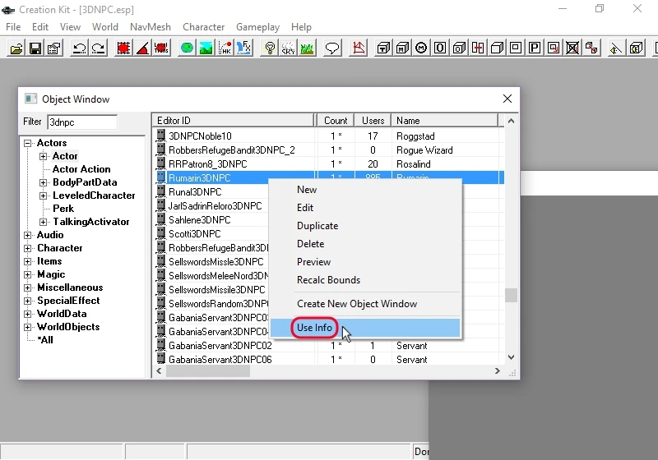Expand the LeveledCharacter tree node
The height and width of the screenshot is (460, 658).
(44, 195)
